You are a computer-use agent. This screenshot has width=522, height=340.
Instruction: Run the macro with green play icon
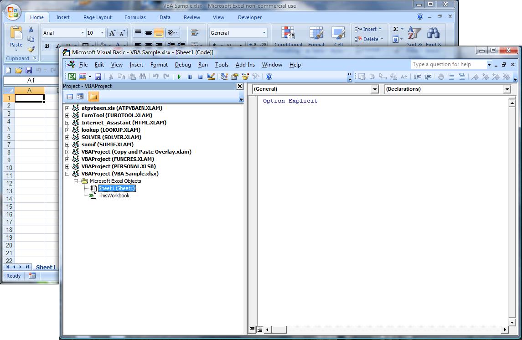[179, 77]
